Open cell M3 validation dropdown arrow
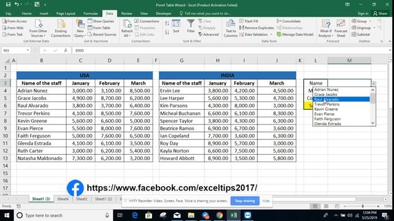Image resolution: width=394 pixels, height=221 pixels. pyautogui.click(x=374, y=83)
